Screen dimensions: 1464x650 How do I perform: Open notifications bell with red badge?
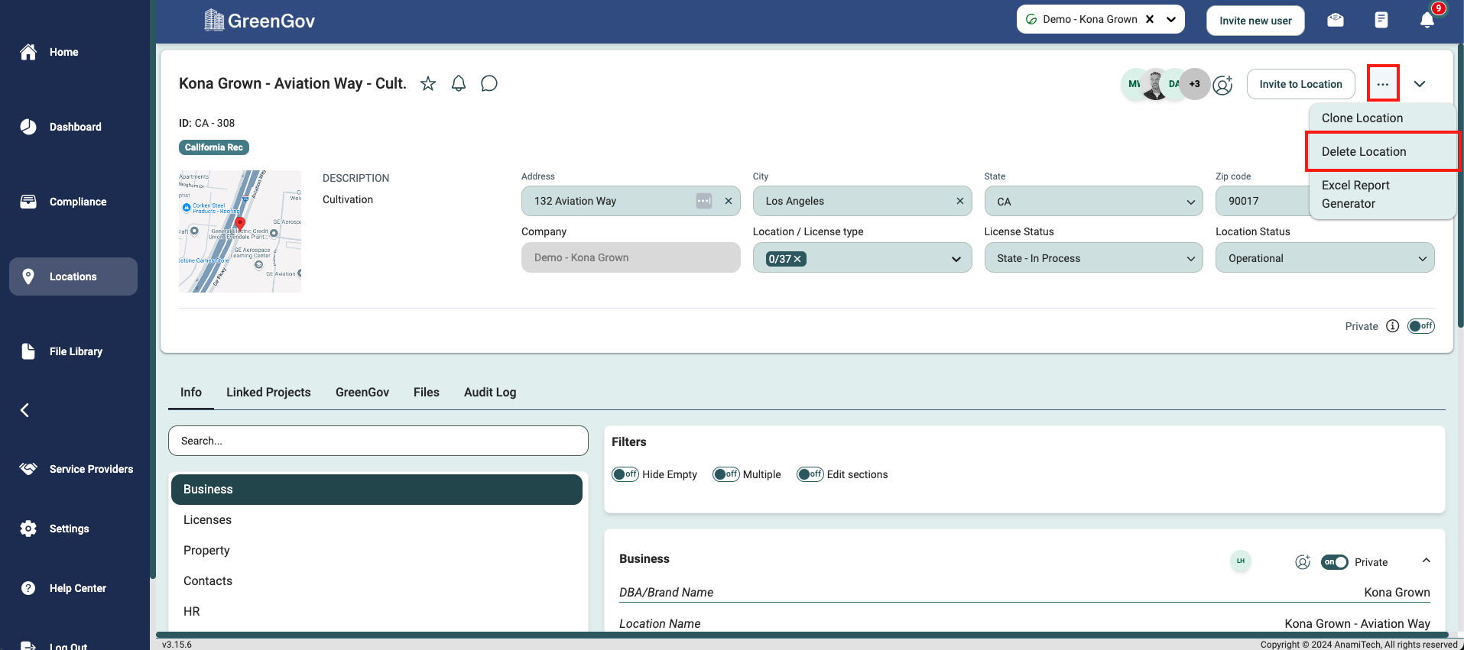point(1427,20)
